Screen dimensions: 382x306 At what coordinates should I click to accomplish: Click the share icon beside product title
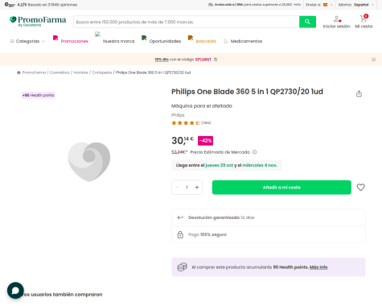(x=359, y=93)
